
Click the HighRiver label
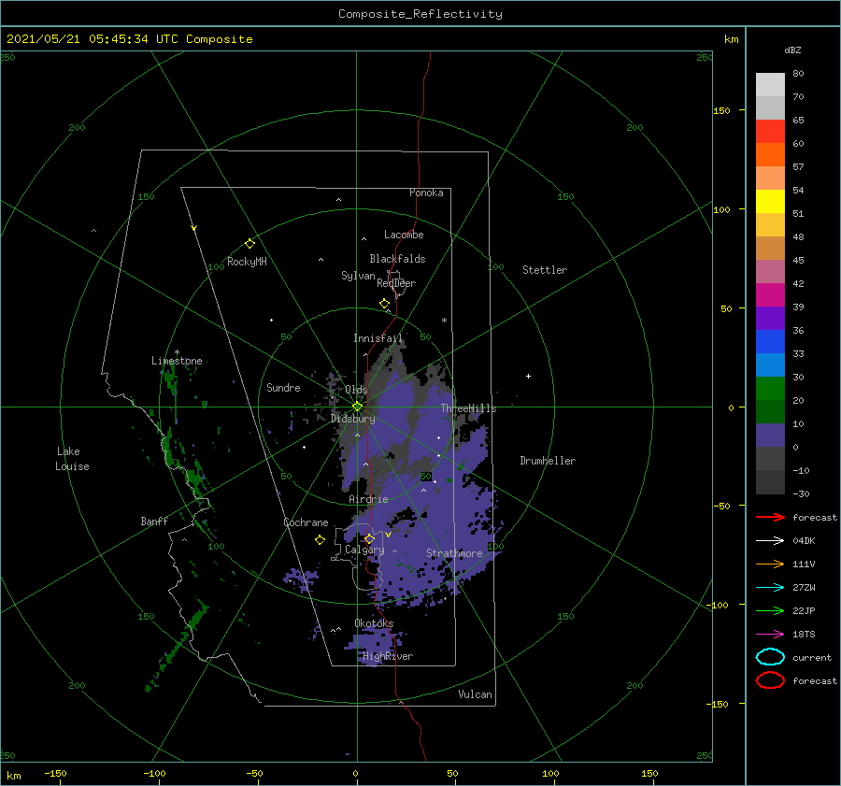388,656
